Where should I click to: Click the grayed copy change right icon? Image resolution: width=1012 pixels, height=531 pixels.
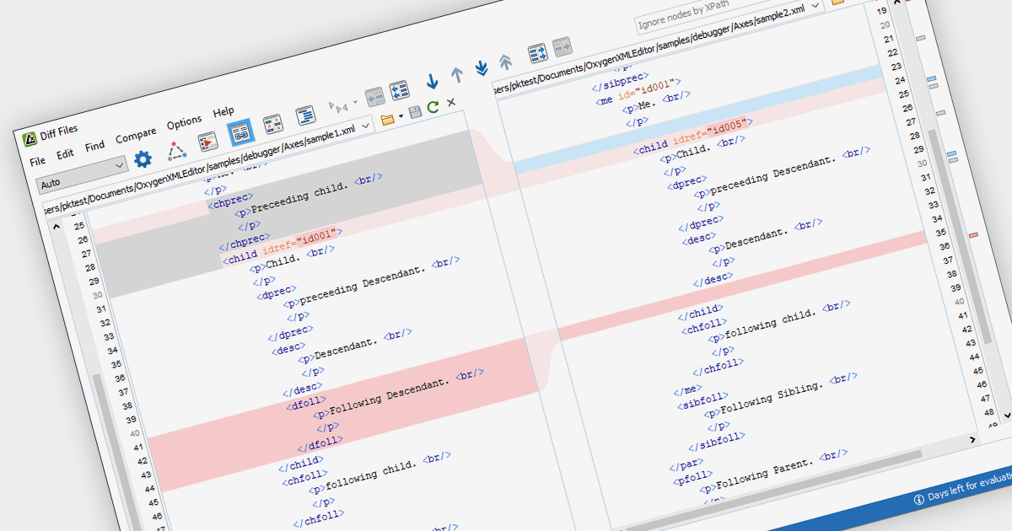pyautogui.click(x=562, y=47)
